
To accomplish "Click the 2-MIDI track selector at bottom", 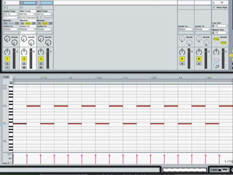I will point(219,170).
